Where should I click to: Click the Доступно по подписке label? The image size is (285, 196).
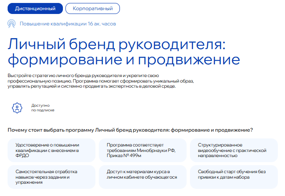[x=43, y=108]
